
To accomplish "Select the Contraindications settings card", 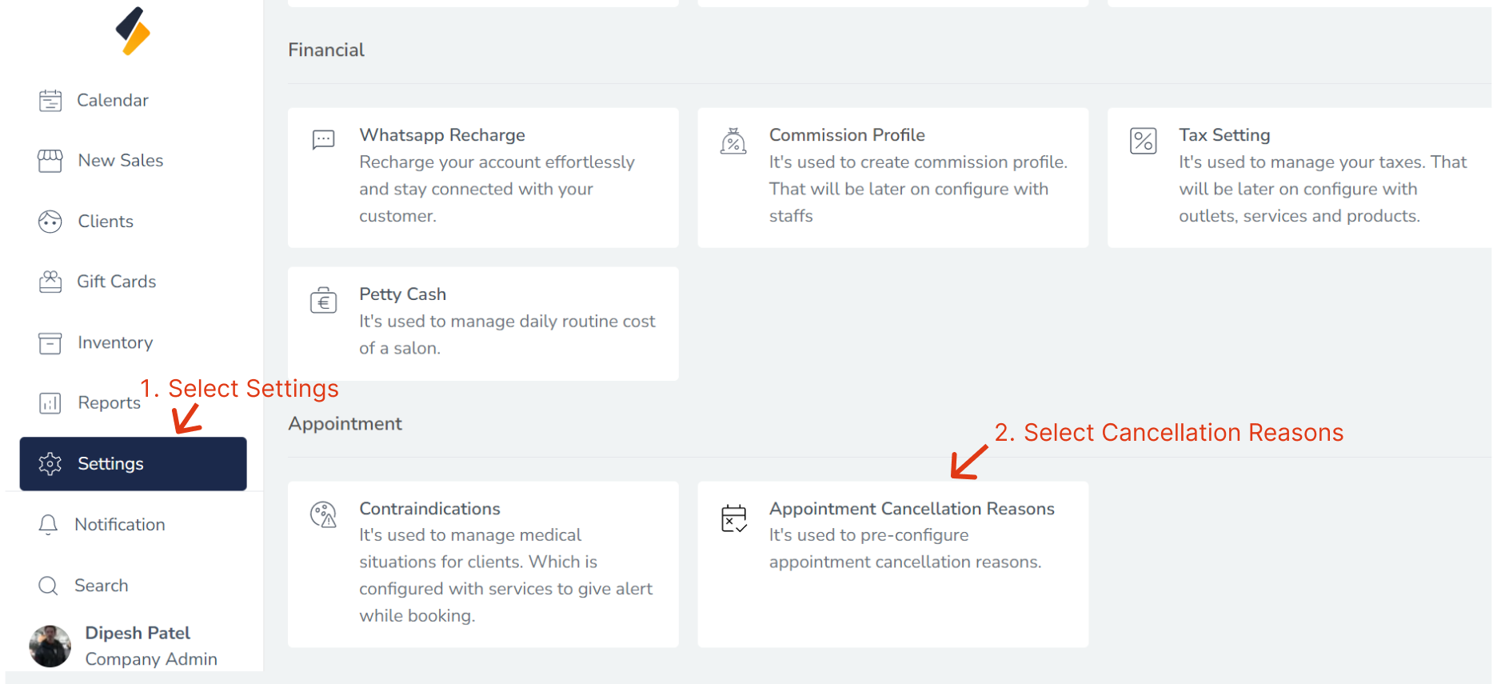I will click(483, 563).
